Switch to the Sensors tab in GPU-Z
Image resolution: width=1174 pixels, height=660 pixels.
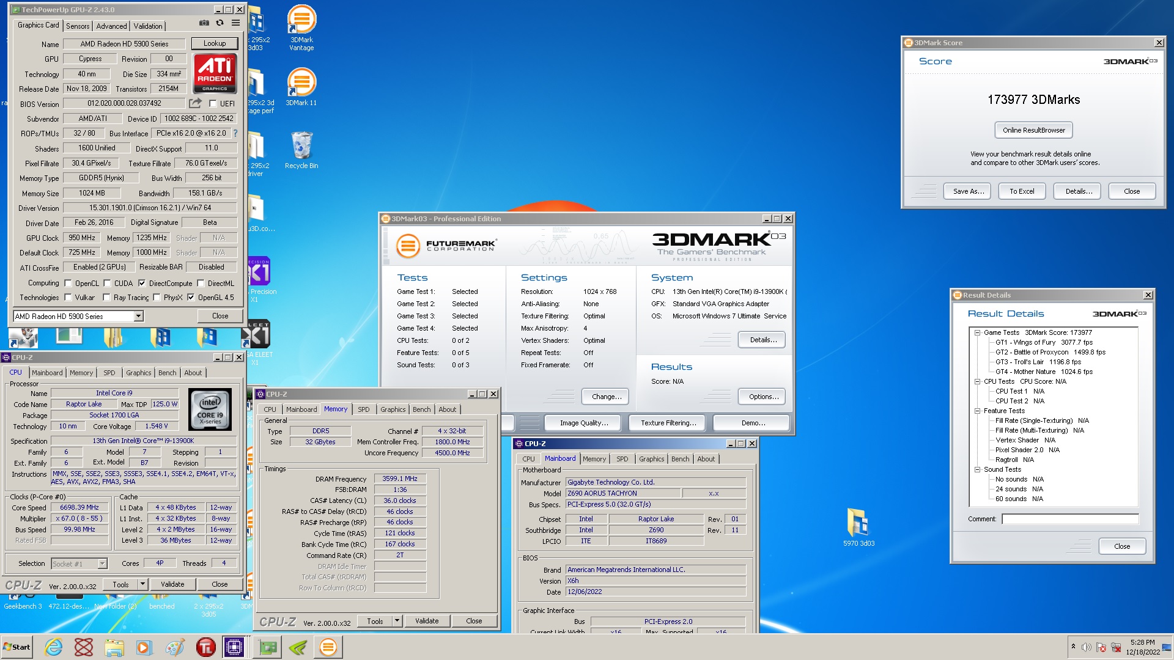tap(78, 26)
